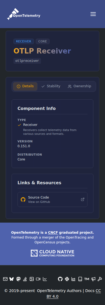Click the hammer icon in footer

pyautogui.click(x=100, y=279)
